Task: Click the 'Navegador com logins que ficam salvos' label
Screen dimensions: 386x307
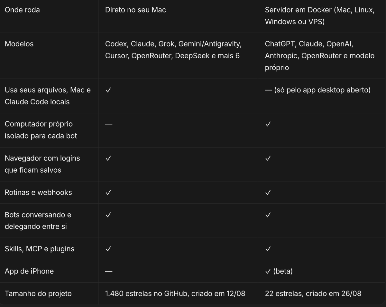Action: coord(42,164)
